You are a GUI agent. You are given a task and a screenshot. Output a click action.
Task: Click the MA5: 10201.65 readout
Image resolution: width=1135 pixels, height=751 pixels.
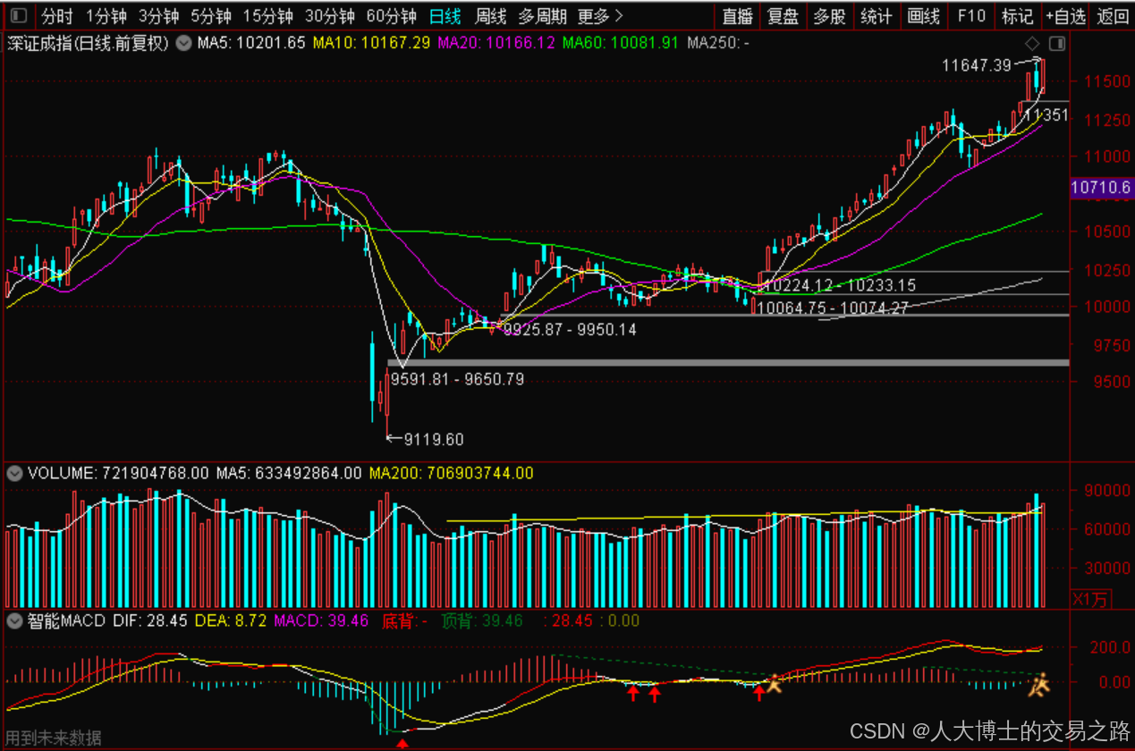[251, 43]
